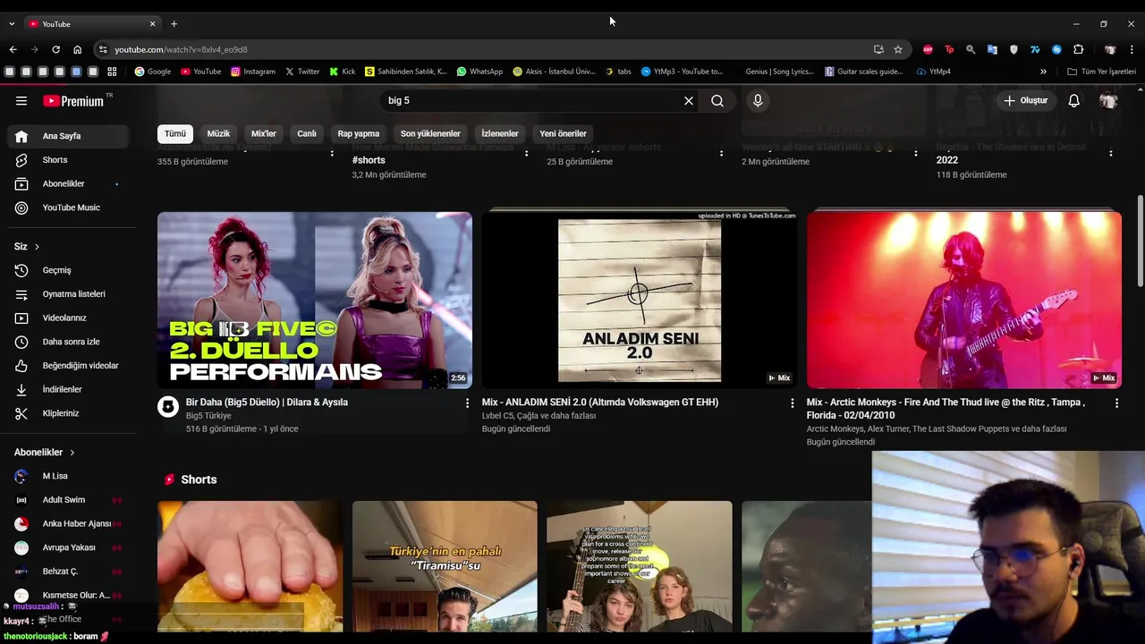Click the Big5 Türkiye channel avatar
The height and width of the screenshot is (644, 1145).
[168, 407]
